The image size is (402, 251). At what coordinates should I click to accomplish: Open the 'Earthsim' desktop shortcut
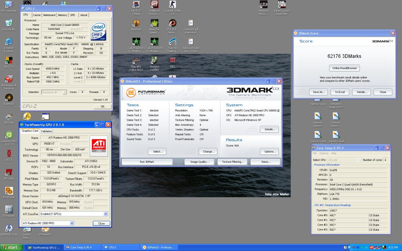click(x=9, y=99)
